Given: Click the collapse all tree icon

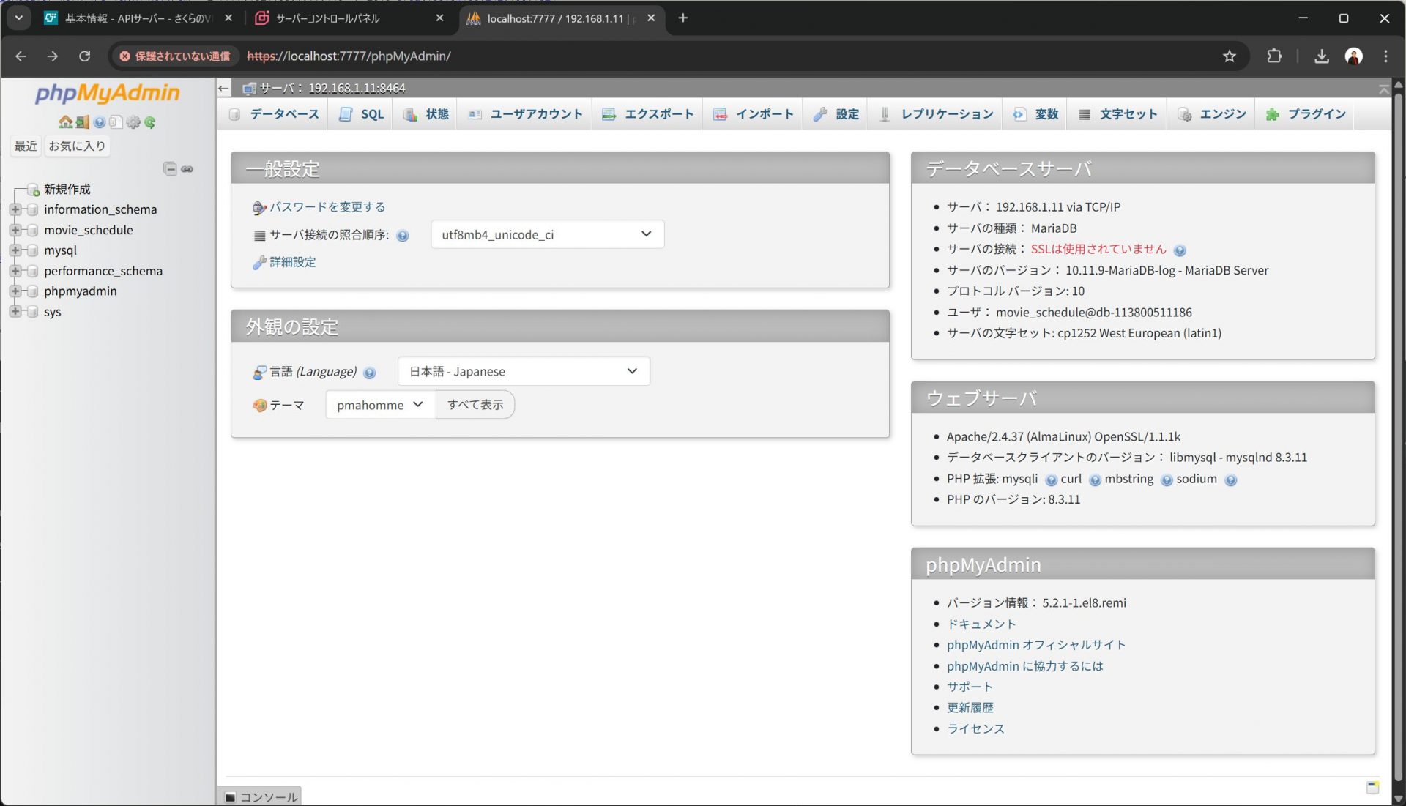Looking at the screenshot, I should pos(170,169).
